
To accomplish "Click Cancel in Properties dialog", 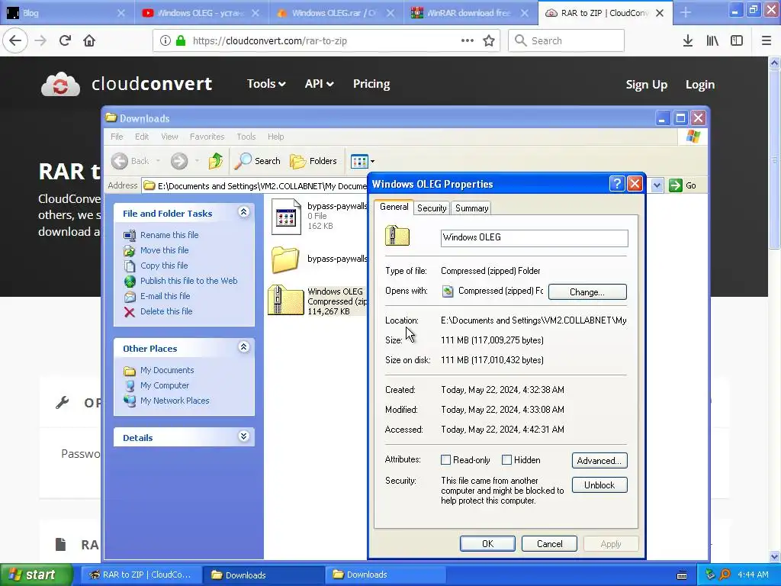I will point(549,543).
